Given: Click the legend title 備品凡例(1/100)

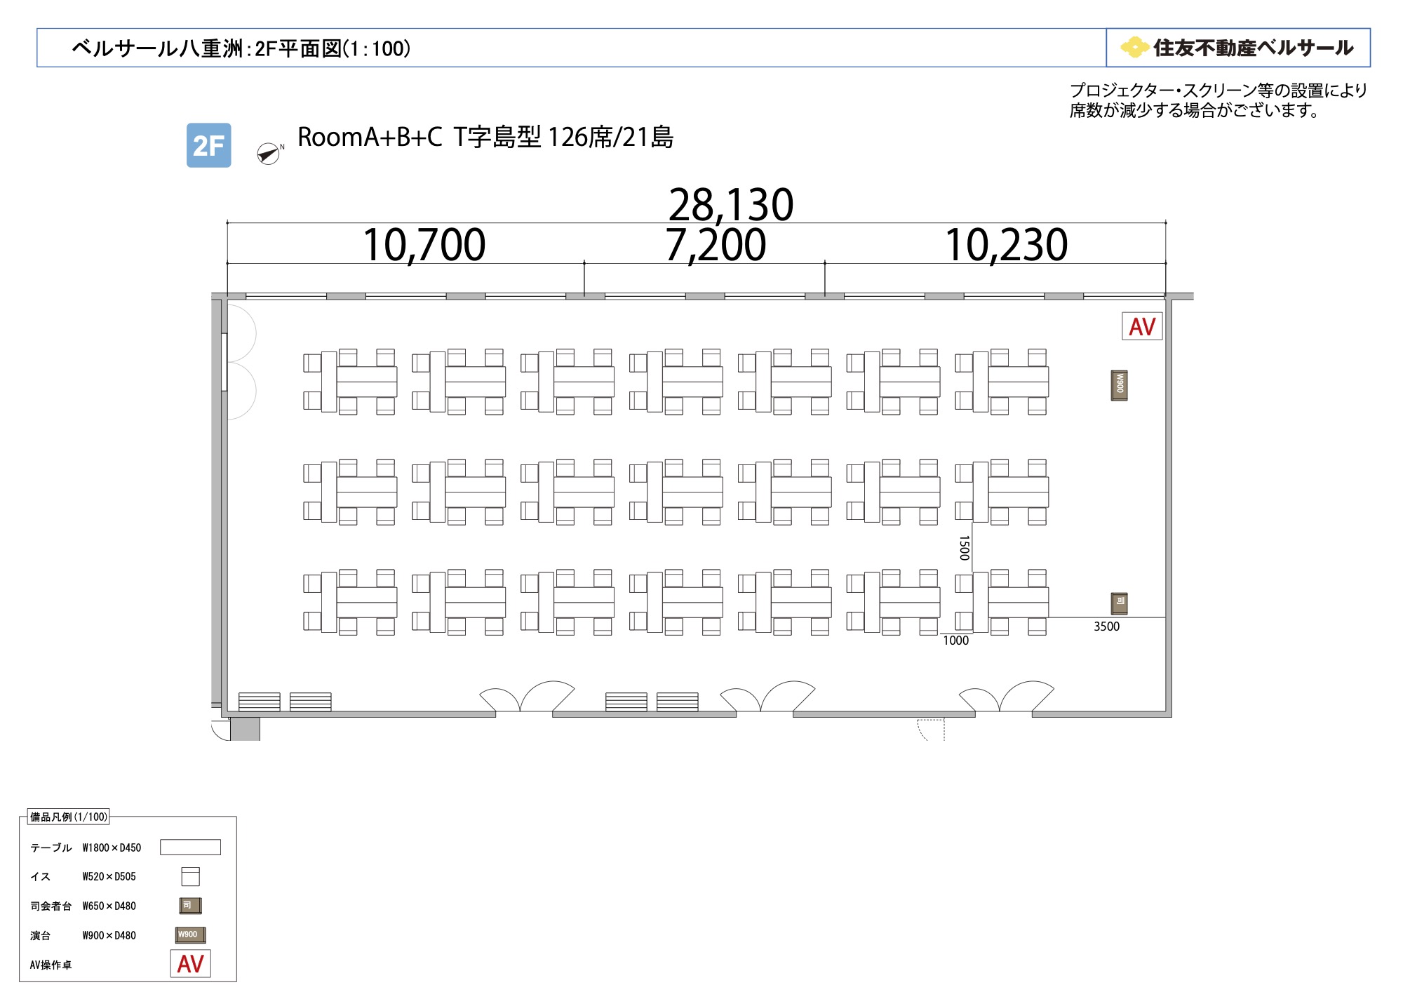Looking at the screenshot, I should tap(68, 817).
